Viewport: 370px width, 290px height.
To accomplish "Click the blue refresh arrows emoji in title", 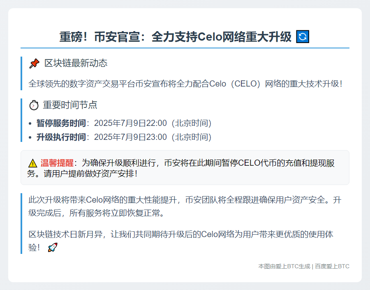I will click(x=303, y=37).
